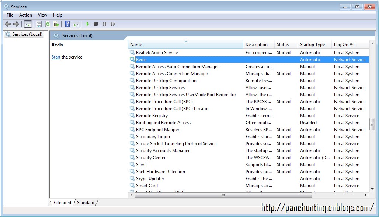This screenshot has width=379, height=217.
Task: Toggle Show/Hide Console Tree toolbar button
Action: [x=28, y=24]
